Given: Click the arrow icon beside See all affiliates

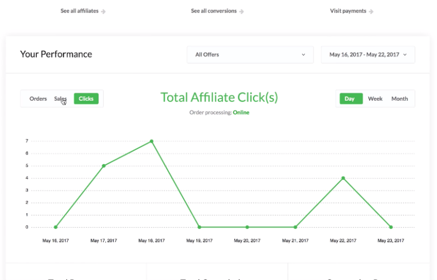Looking at the screenshot, I should [x=103, y=11].
